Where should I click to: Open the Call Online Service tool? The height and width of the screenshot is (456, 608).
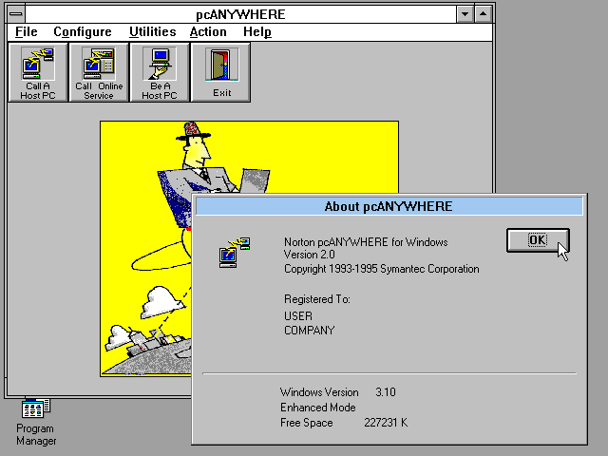99,72
